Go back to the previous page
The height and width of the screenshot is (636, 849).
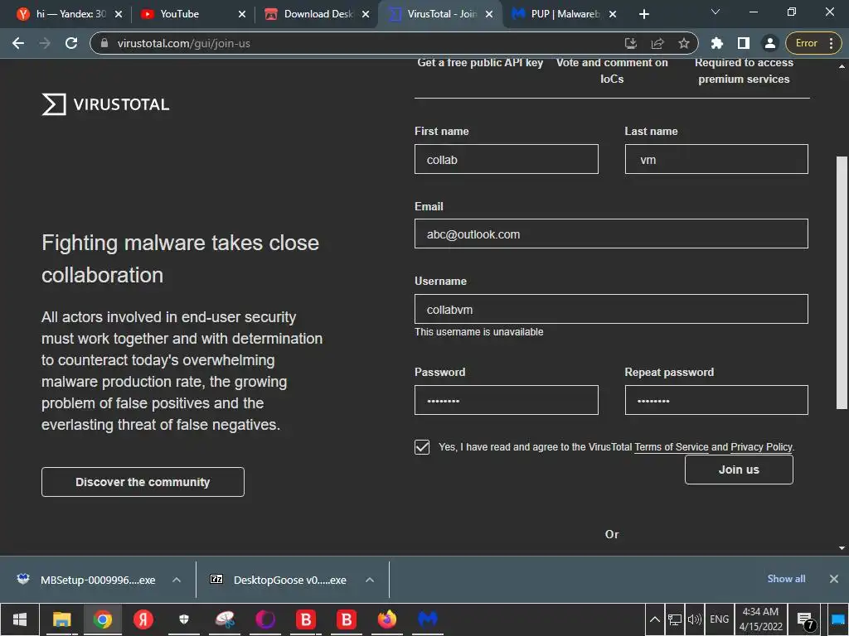click(x=18, y=43)
